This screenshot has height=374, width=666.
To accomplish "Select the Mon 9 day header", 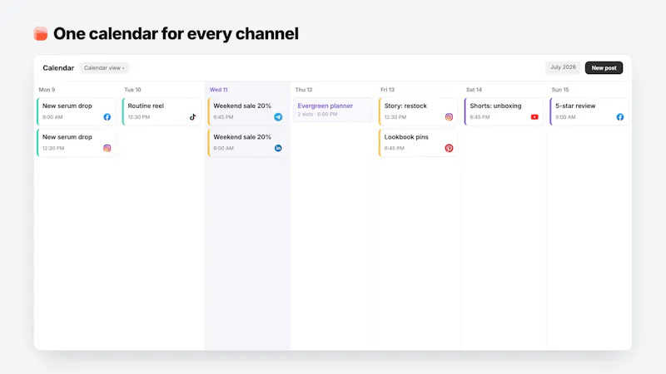I will pos(47,90).
